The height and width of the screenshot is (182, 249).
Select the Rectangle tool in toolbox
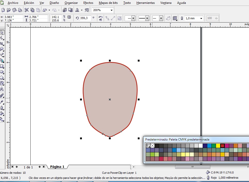tap(2, 66)
